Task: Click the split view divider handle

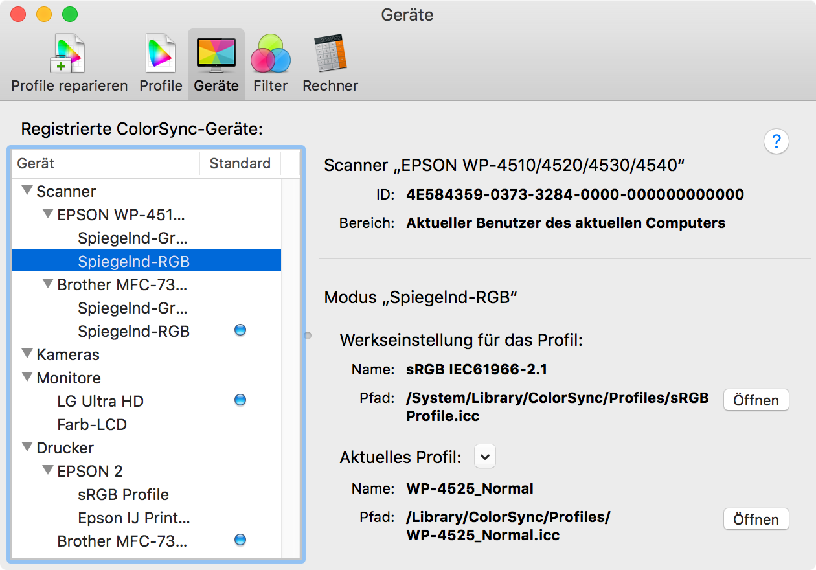Action: [308, 335]
